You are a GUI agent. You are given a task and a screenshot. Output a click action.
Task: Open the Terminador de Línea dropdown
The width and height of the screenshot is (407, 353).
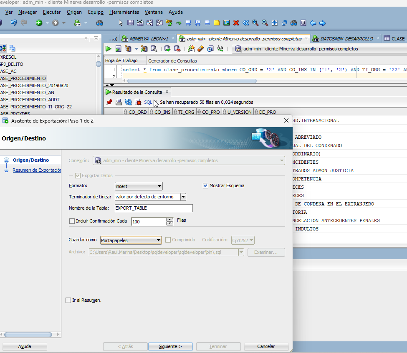click(x=183, y=197)
